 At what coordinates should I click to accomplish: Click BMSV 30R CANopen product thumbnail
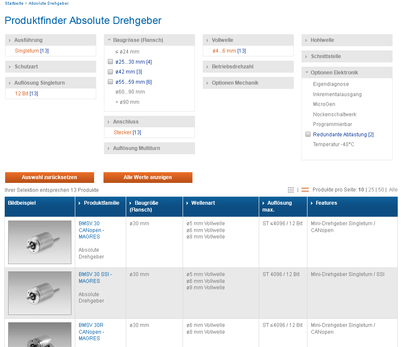[x=40, y=335]
